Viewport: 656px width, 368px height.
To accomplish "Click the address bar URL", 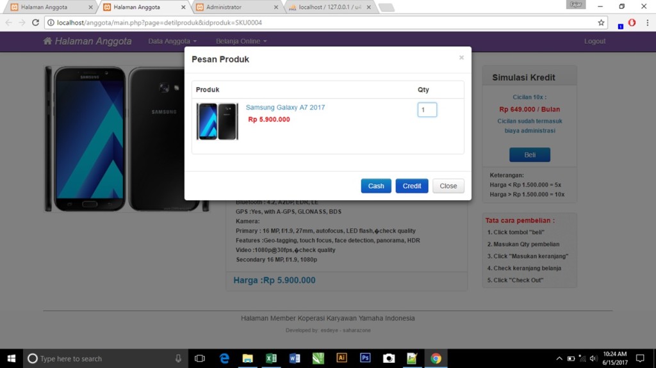I will click(x=159, y=22).
